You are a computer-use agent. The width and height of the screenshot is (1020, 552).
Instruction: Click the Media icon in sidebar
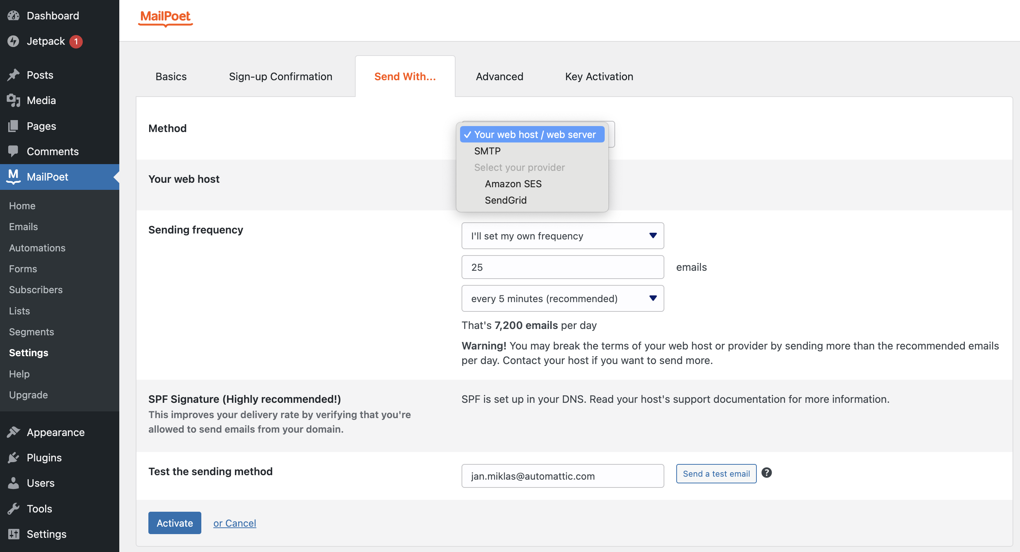[x=13, y=100]
